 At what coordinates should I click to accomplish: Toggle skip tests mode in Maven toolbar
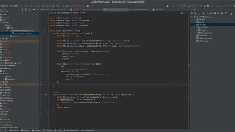click(x=218, y=14)
